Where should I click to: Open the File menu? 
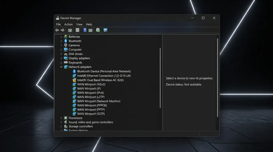[58, 24]
